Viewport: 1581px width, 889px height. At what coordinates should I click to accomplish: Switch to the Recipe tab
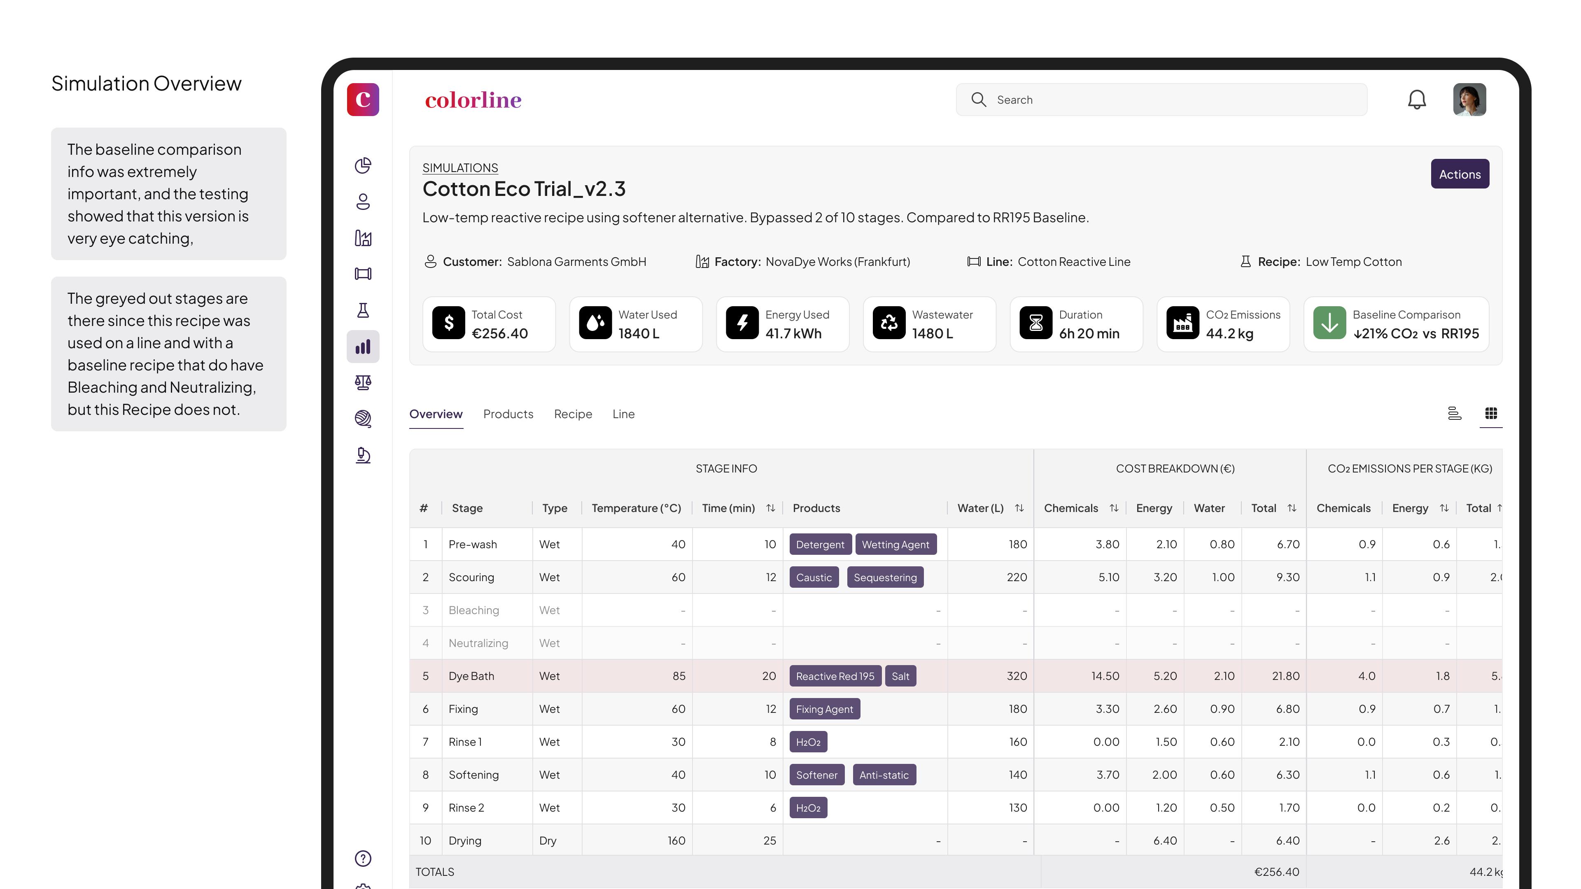click(x=573, y=414)
